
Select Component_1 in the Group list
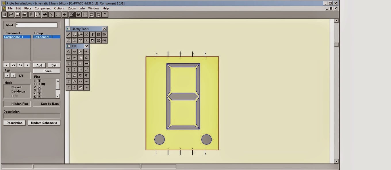[x=47, y=37]
